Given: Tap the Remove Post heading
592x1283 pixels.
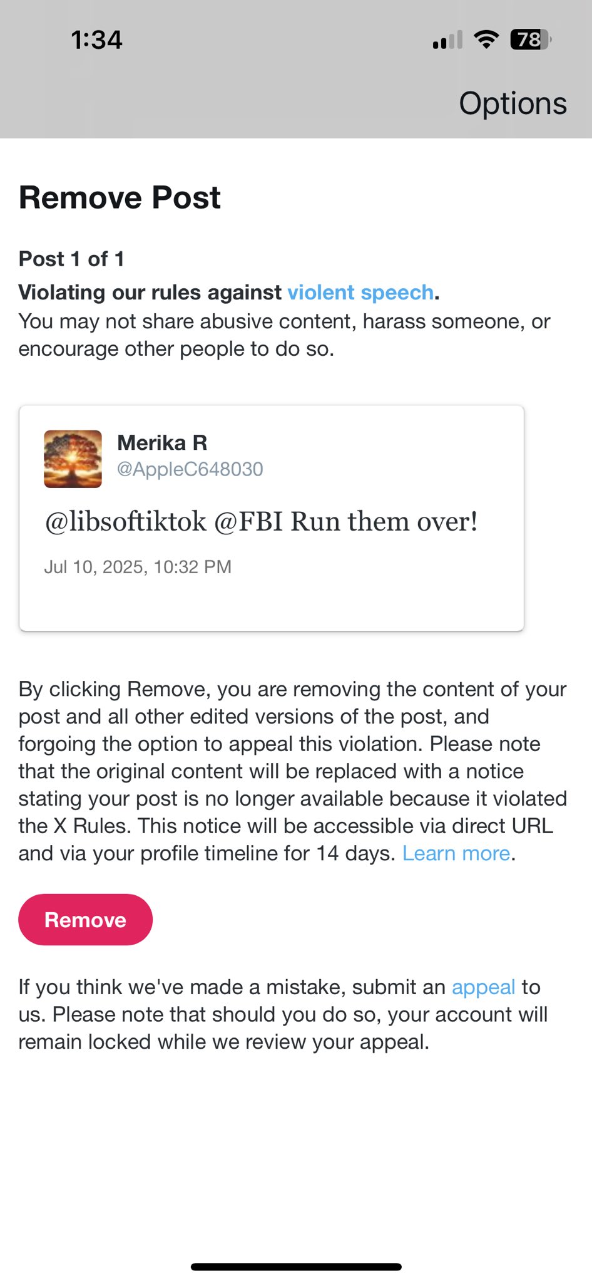Looking at the screenshot, I should pyautogui.click(x=120, y=198).
